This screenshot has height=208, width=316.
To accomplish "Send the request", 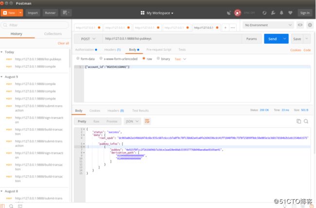I will point(272,39).
